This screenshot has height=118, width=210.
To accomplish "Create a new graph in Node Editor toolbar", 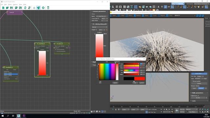I will [x=3, y=8].
